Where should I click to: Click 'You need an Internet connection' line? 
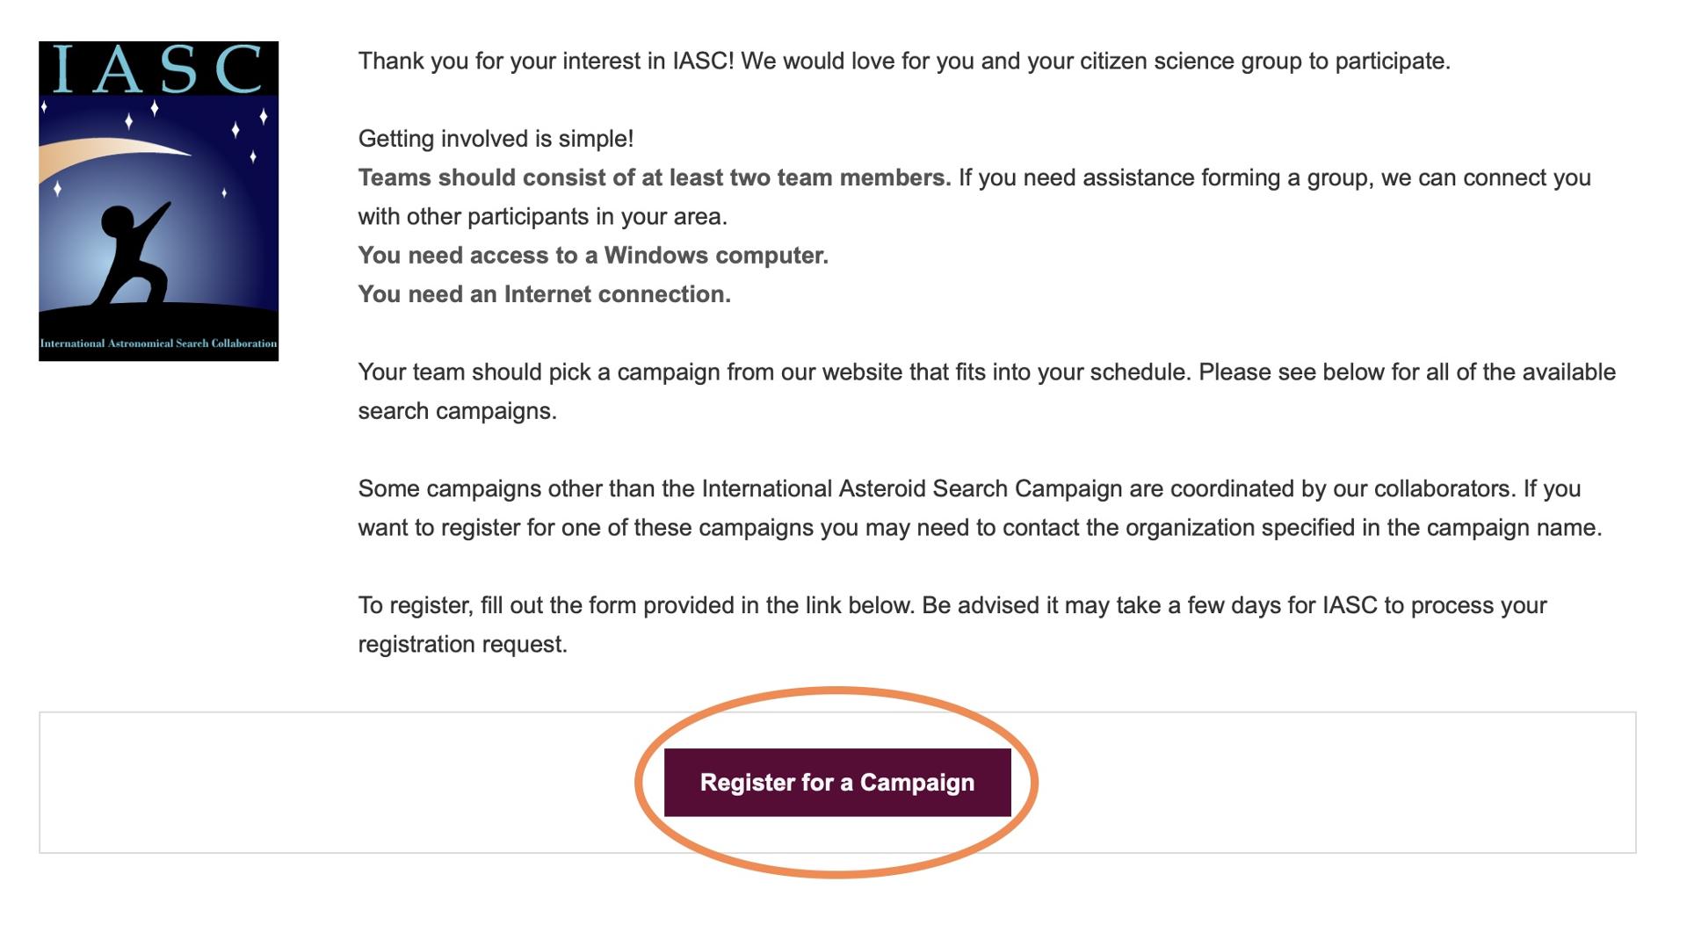(545, 294)
